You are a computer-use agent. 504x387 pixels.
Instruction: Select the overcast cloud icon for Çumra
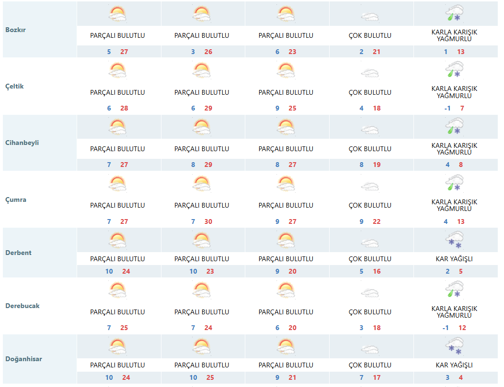click(370, 186)
